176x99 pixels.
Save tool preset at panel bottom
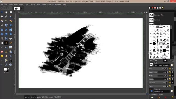point(152,97)
